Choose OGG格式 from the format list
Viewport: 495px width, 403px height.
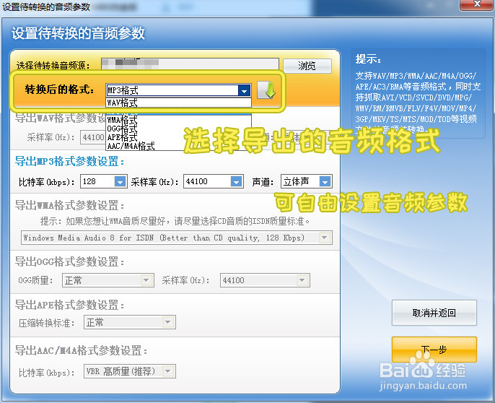click(x=179, y=129)
